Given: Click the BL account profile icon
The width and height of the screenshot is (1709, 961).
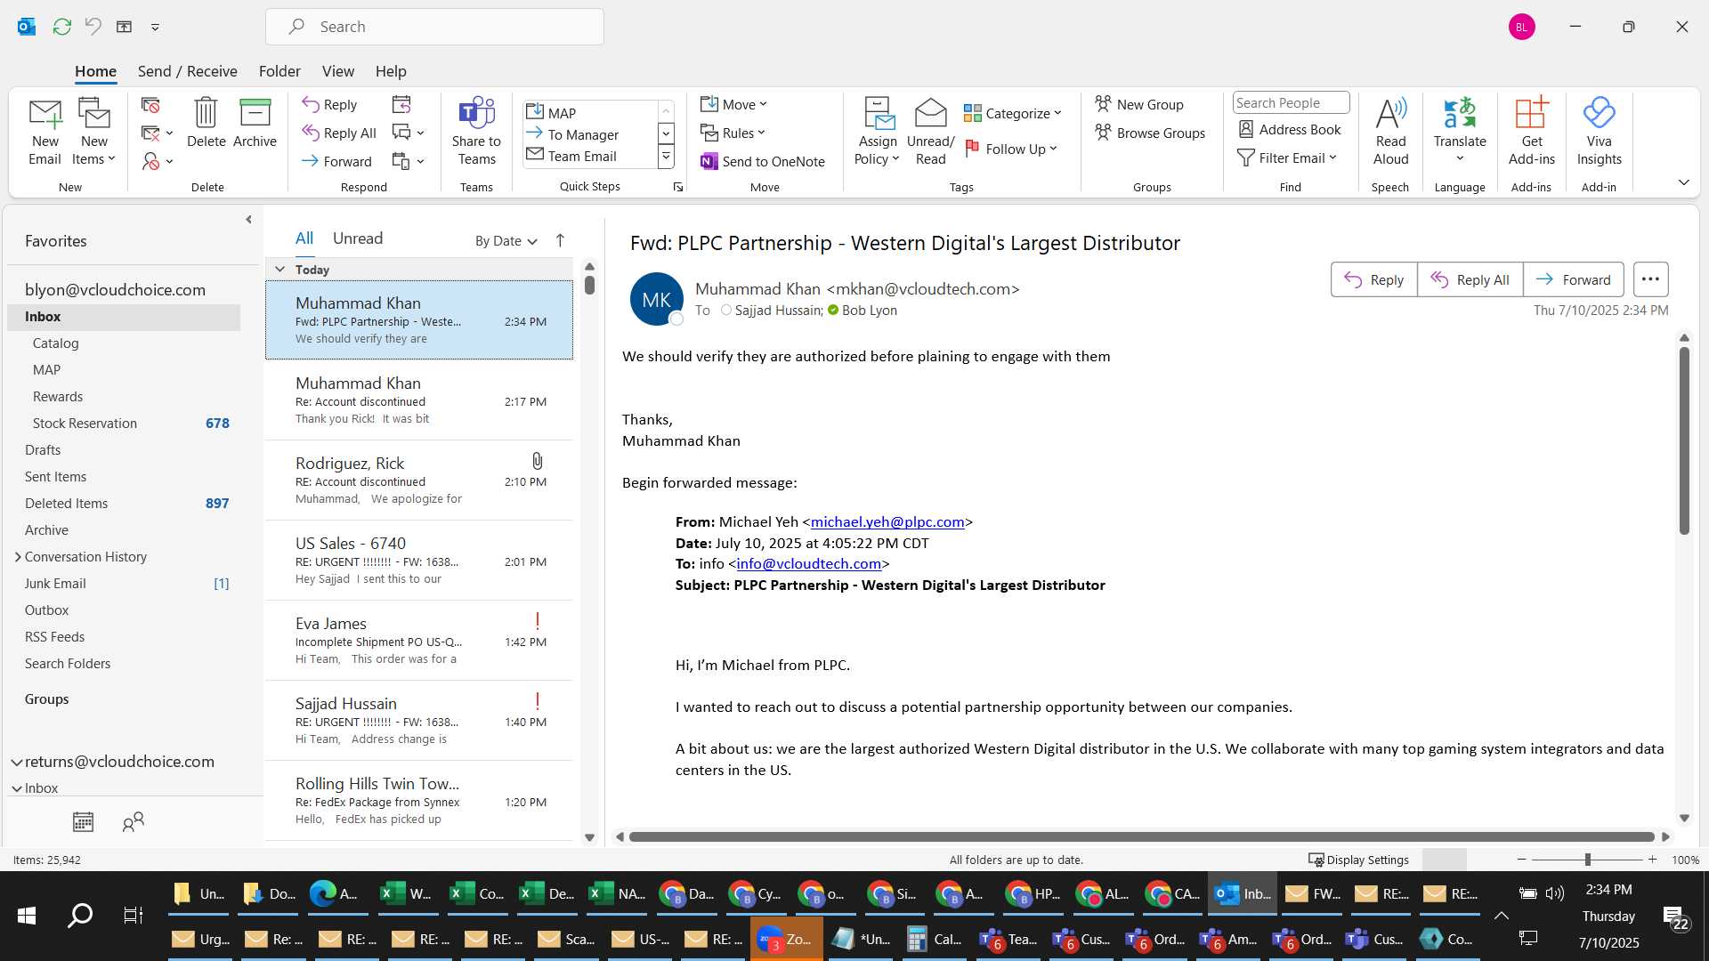Looking at the screenshot, I should [1521, 27].
